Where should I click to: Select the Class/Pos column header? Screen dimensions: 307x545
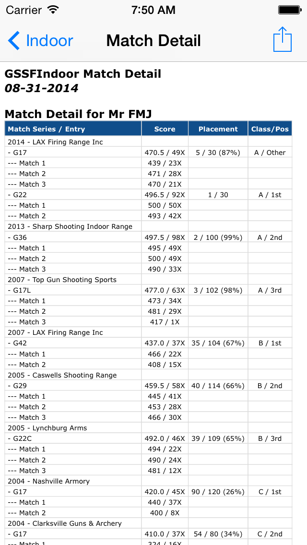pos(270,129)
